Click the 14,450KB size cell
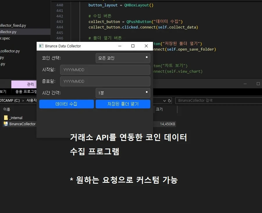Screen dimensions: 262x213 pyautogui.click(x=167, y=124)
